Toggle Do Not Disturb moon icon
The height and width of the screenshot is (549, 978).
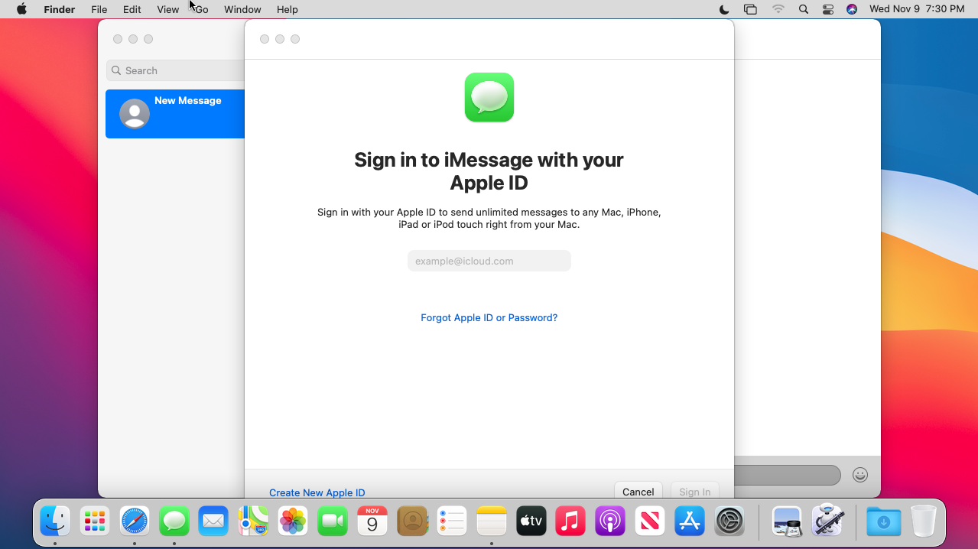coord(724,9)
